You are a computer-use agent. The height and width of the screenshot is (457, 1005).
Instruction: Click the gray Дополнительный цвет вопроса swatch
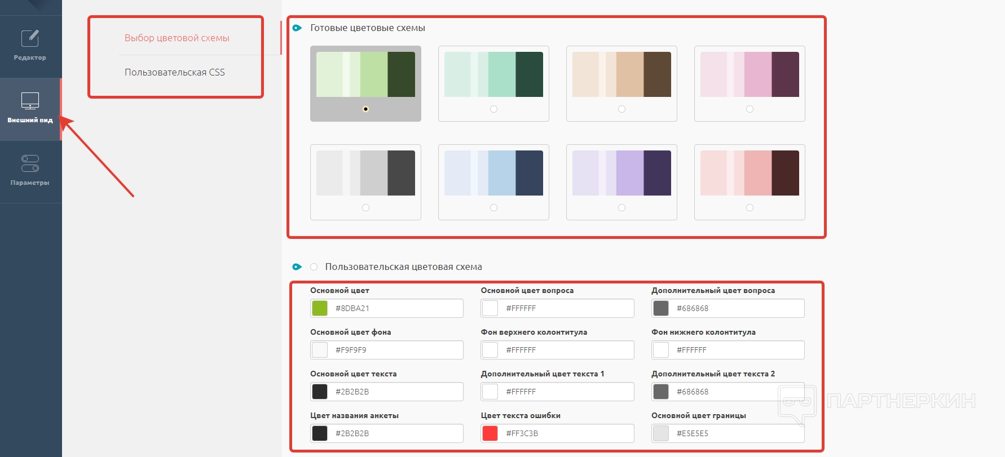pos(661,308)
